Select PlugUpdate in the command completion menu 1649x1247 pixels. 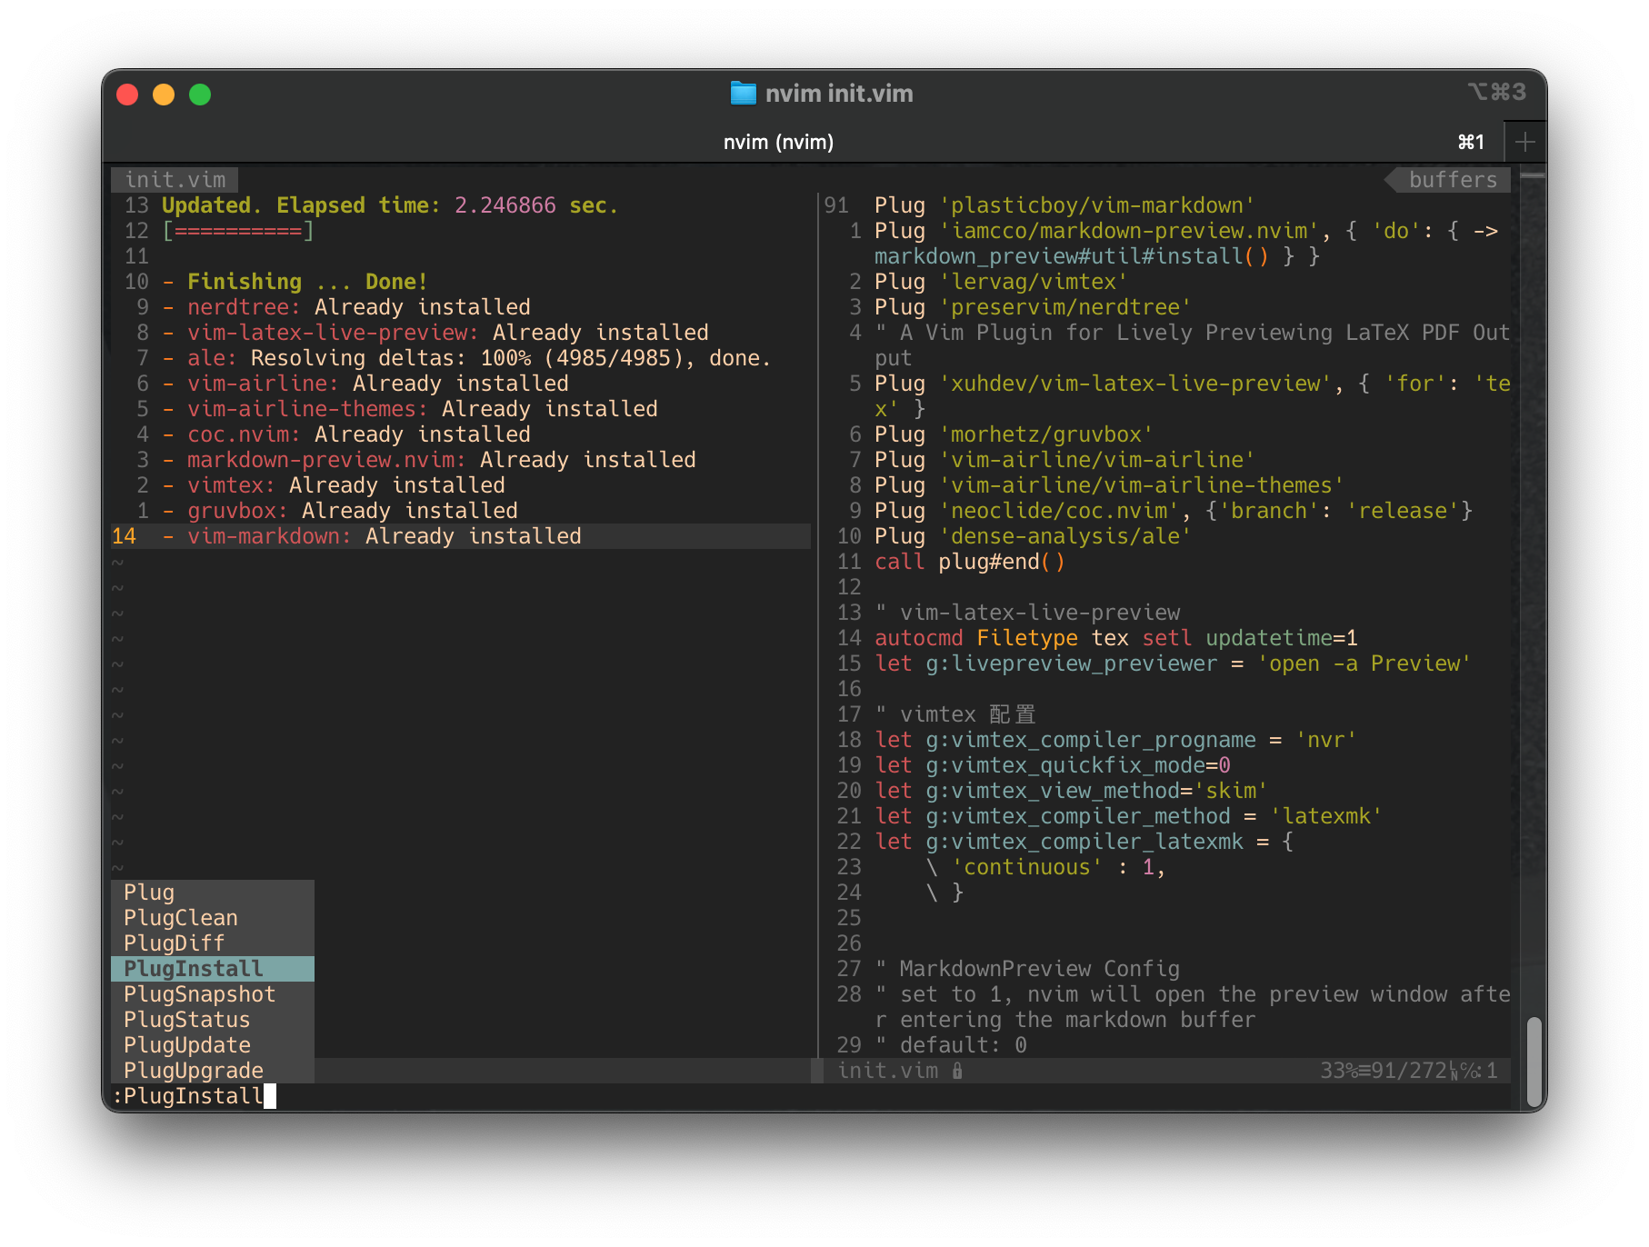[x=186, y=1044]
